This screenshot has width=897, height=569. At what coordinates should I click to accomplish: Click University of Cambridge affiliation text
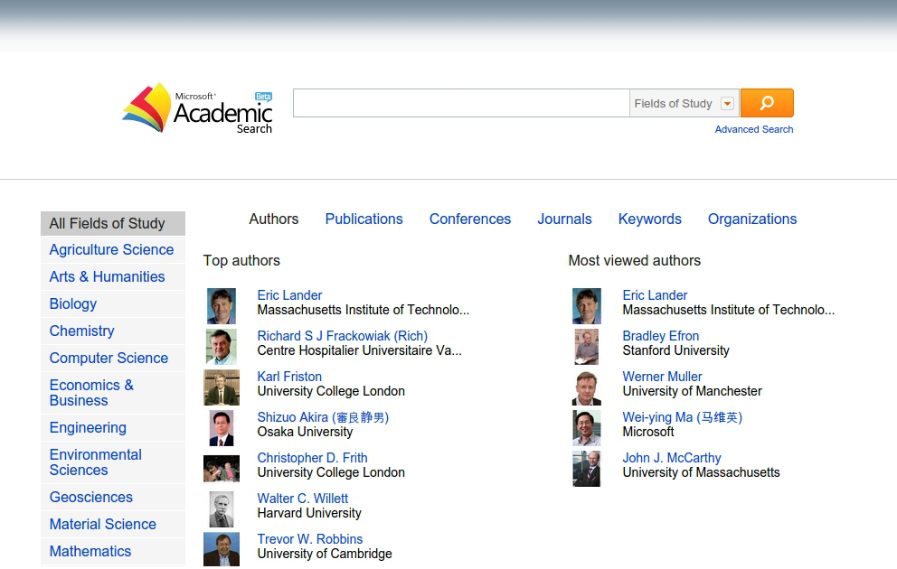325,554
